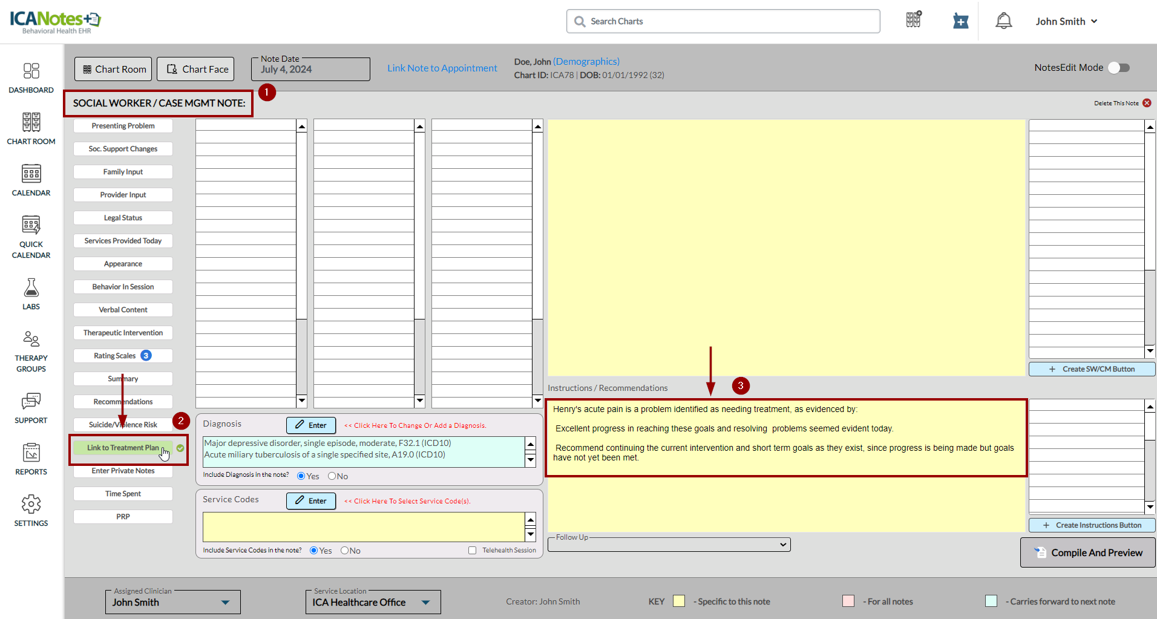Screen dimensions: 1157x619
Task: Select the Therapeutic Intervention section
Action: (123, 333)
